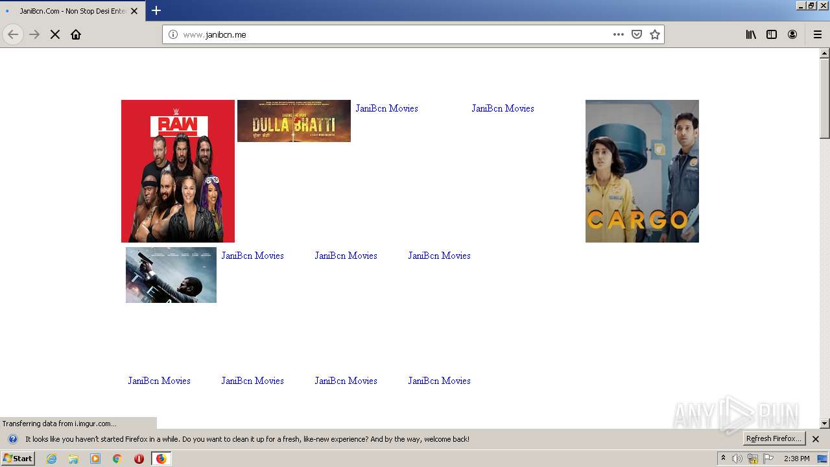The width and height of the screenshot is (830, 467).
Task: Save page to Pocket
Action: coord(637,34)
